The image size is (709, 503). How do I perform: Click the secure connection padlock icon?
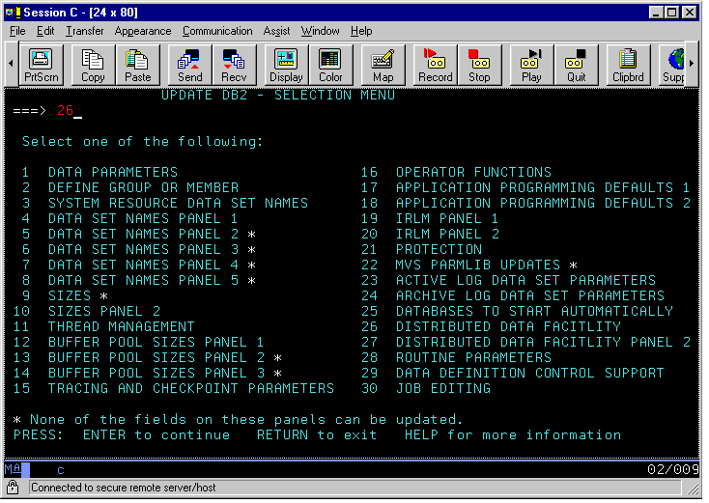click(x=14, y=489)
